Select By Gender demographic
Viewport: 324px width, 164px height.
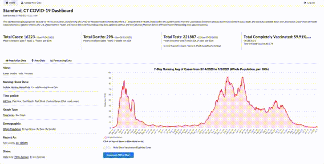[x=51, y=129]
